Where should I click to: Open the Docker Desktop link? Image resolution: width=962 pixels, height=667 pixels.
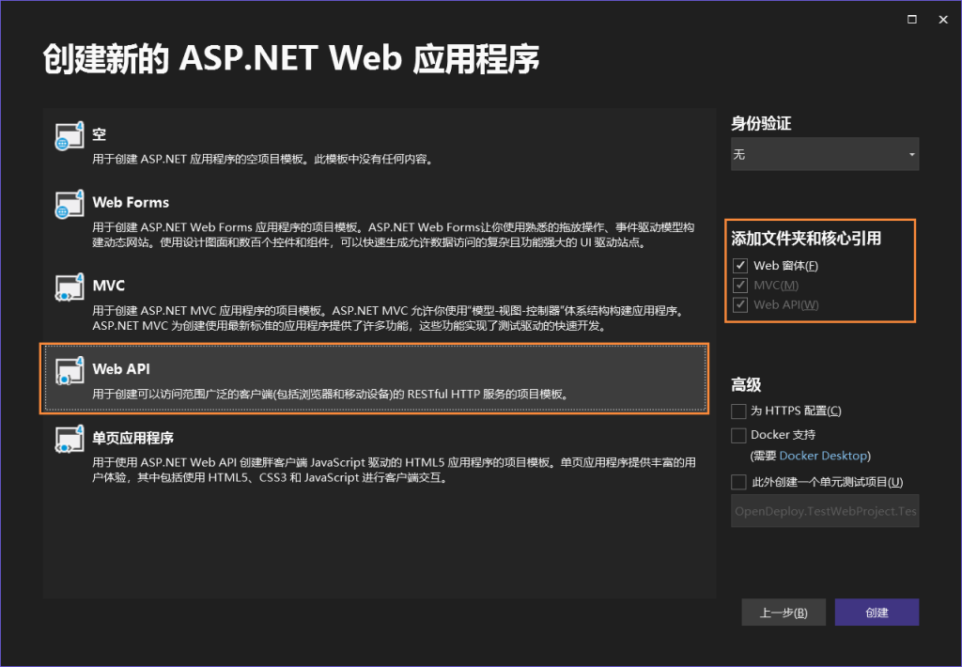click(823, 456)
